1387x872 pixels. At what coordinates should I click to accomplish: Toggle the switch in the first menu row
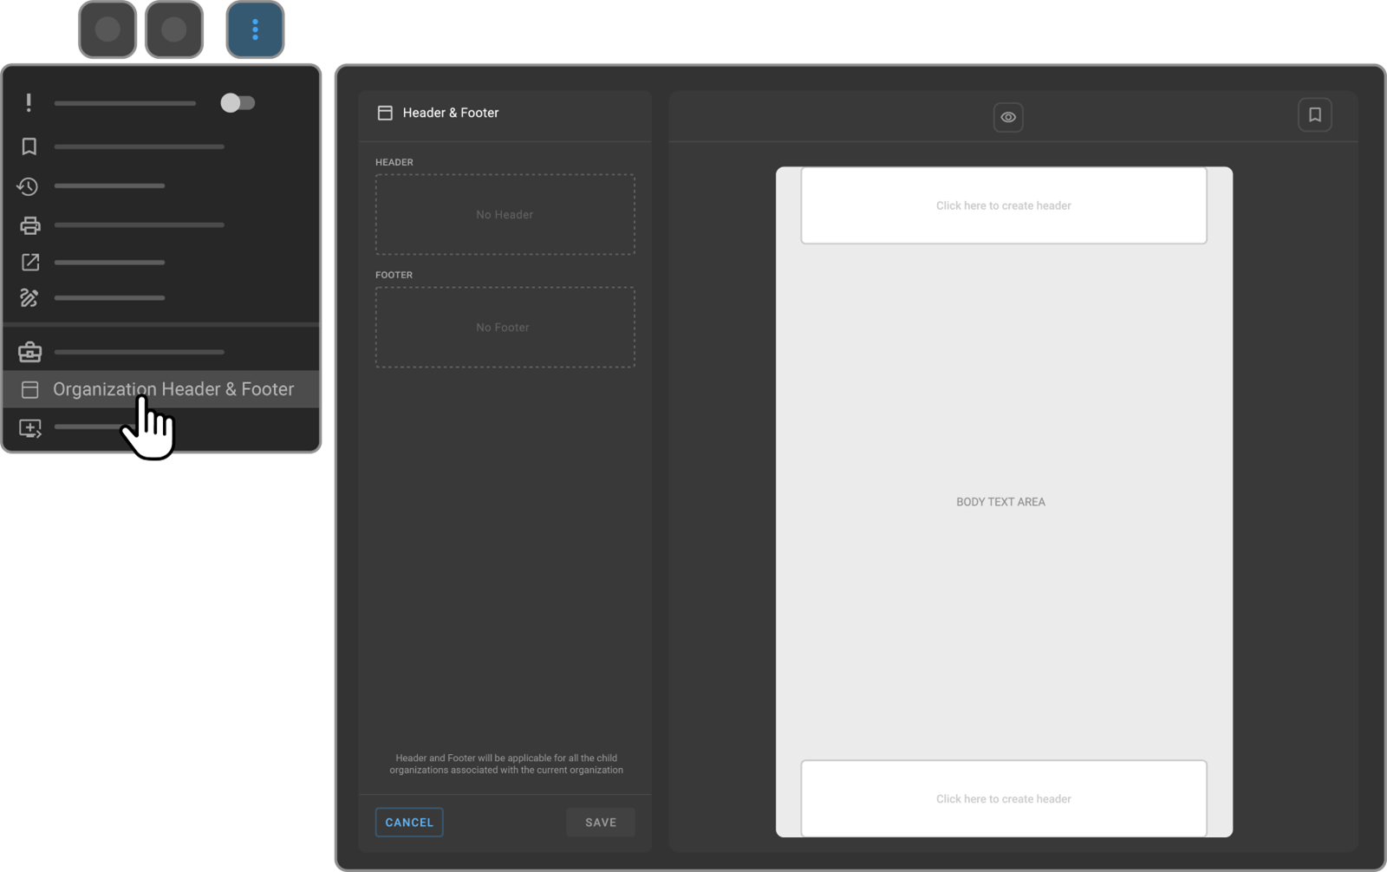coord(238,103)
